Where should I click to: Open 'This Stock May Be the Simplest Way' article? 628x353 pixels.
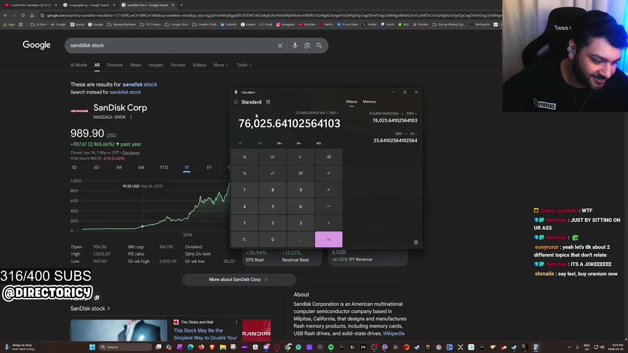[205, 334]
